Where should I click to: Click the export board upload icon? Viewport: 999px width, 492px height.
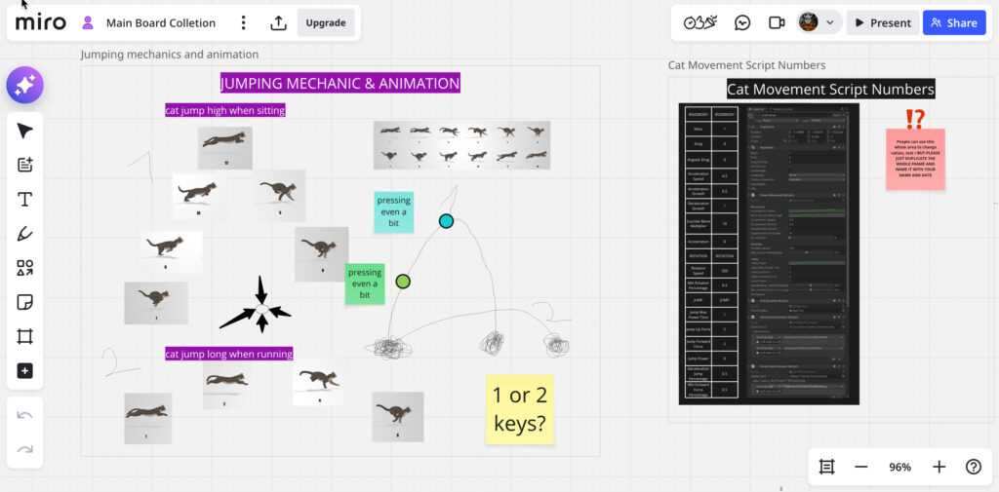278,22
